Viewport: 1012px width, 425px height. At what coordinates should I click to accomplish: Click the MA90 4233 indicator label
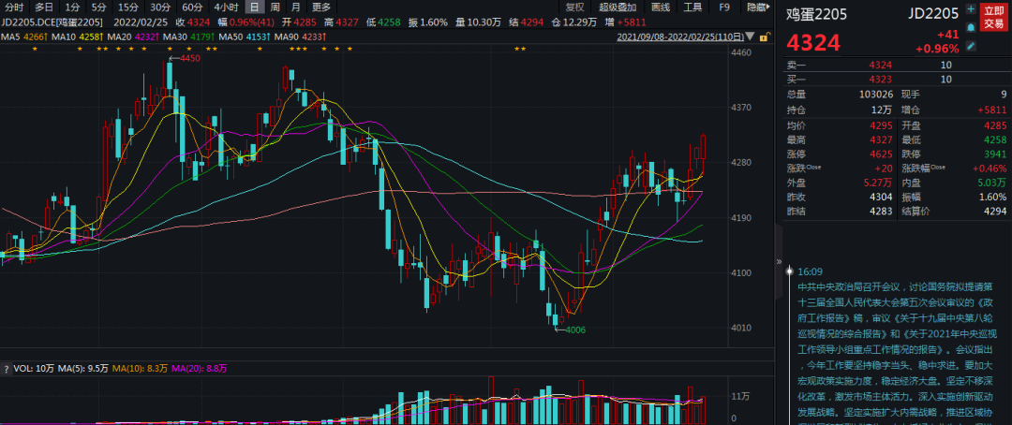pyautogui.click(x=302, y=37)
